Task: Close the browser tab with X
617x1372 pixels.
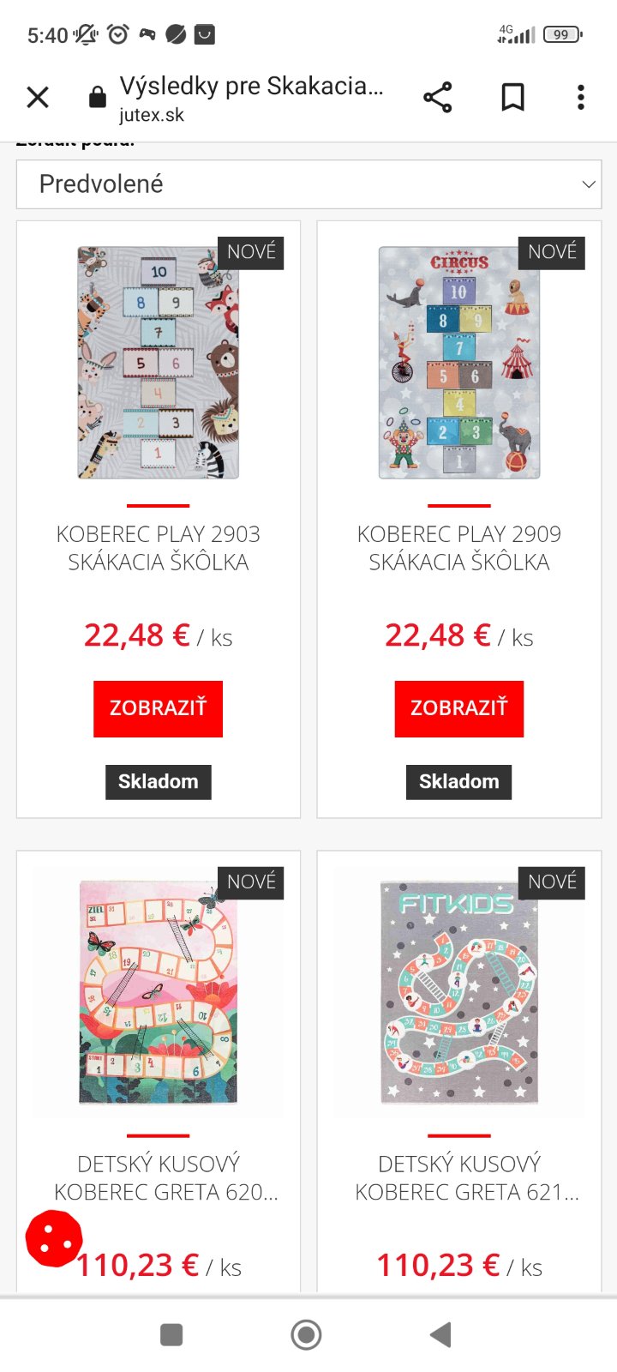Action: pyautogui.click(x=38, y=98)
